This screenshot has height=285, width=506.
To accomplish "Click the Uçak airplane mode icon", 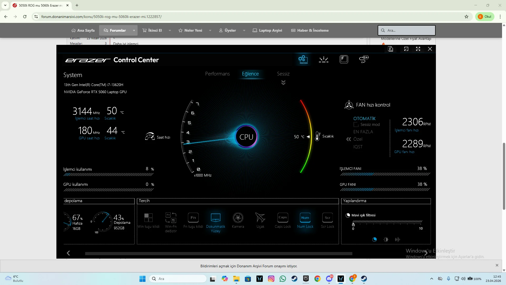I will 260,218.
